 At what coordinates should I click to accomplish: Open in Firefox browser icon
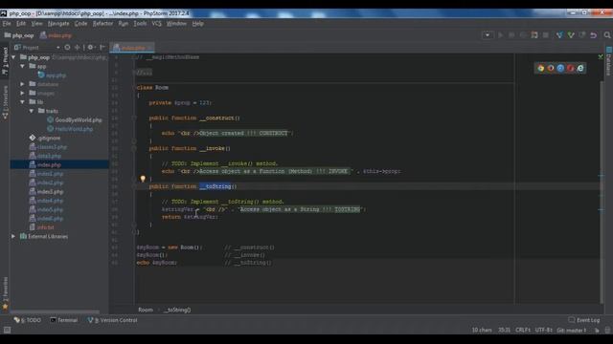tap(551, 68)
